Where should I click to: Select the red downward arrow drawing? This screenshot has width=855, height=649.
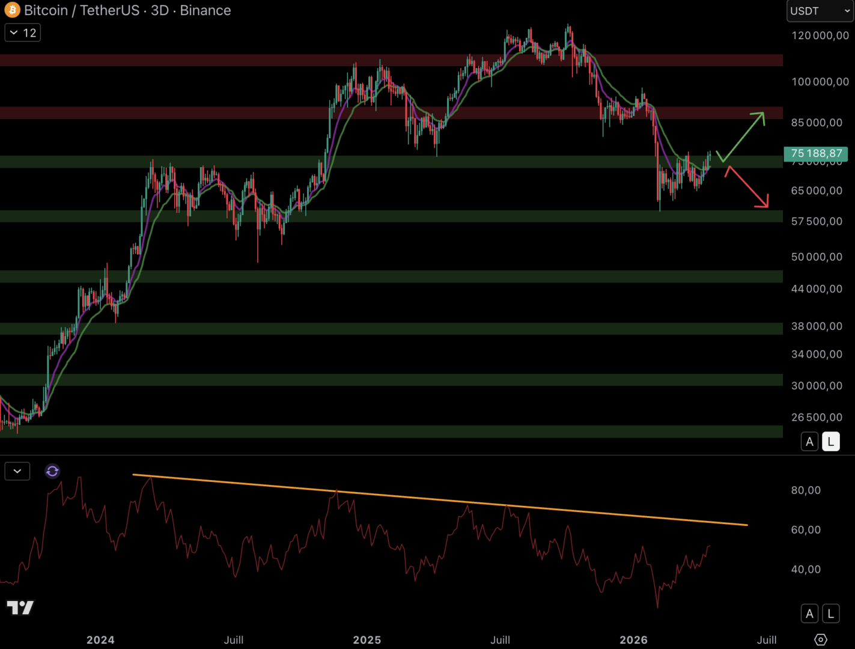click(x=748, y=188)
